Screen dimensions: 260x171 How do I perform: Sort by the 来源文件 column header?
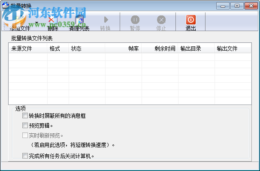tap(28, 48)
